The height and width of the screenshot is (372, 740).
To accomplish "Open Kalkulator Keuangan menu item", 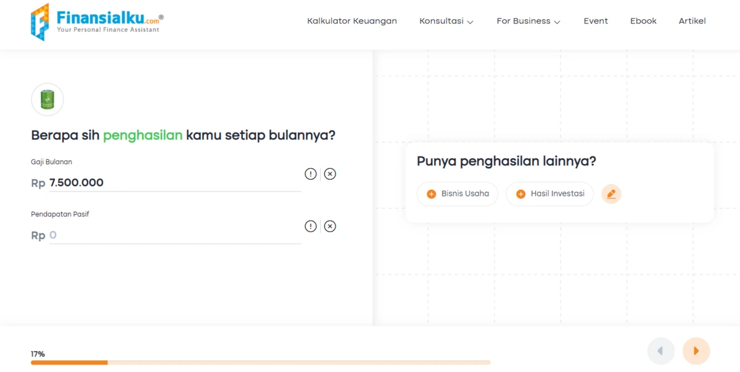I will pyautogui.click(x=352, y=21).
